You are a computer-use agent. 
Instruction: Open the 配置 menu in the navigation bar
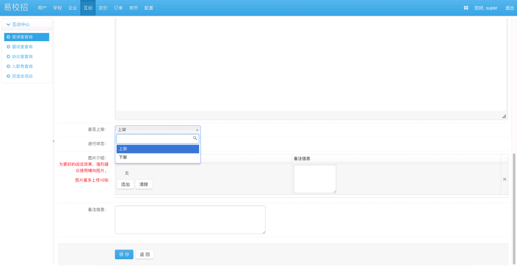pyautogui.click(x=149, y=8)
